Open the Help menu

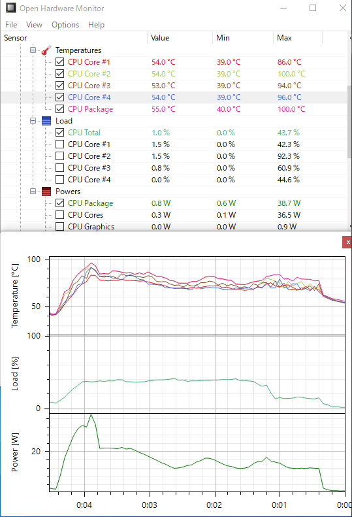pos(96,25)
